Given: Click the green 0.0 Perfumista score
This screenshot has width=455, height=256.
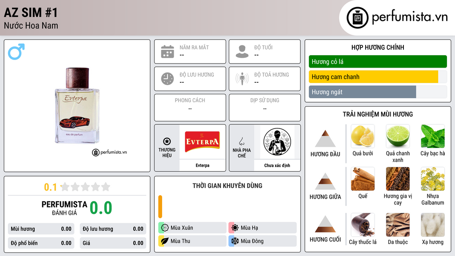Looking at the screenshot, I should point(101,208).
